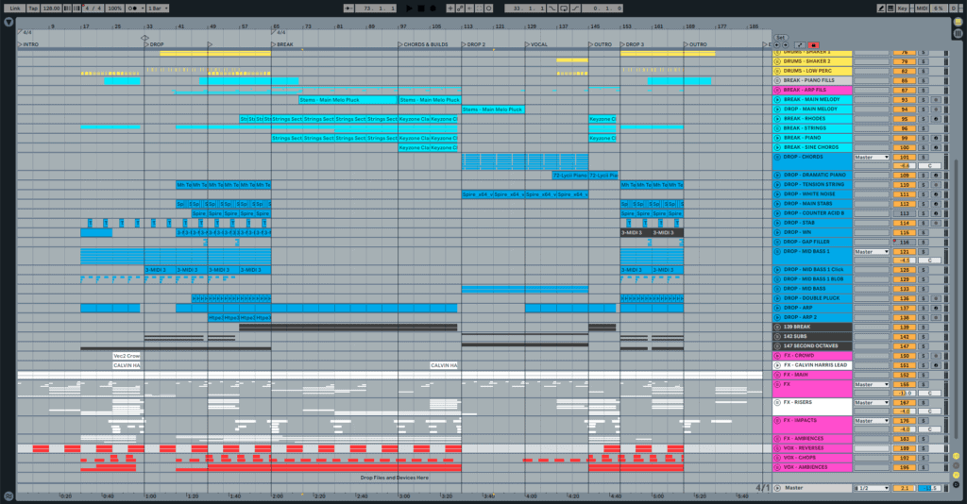Screen dimensions: 967x504
Task: Open Master track 1/2 output dropdown
Action: [872, 488]
